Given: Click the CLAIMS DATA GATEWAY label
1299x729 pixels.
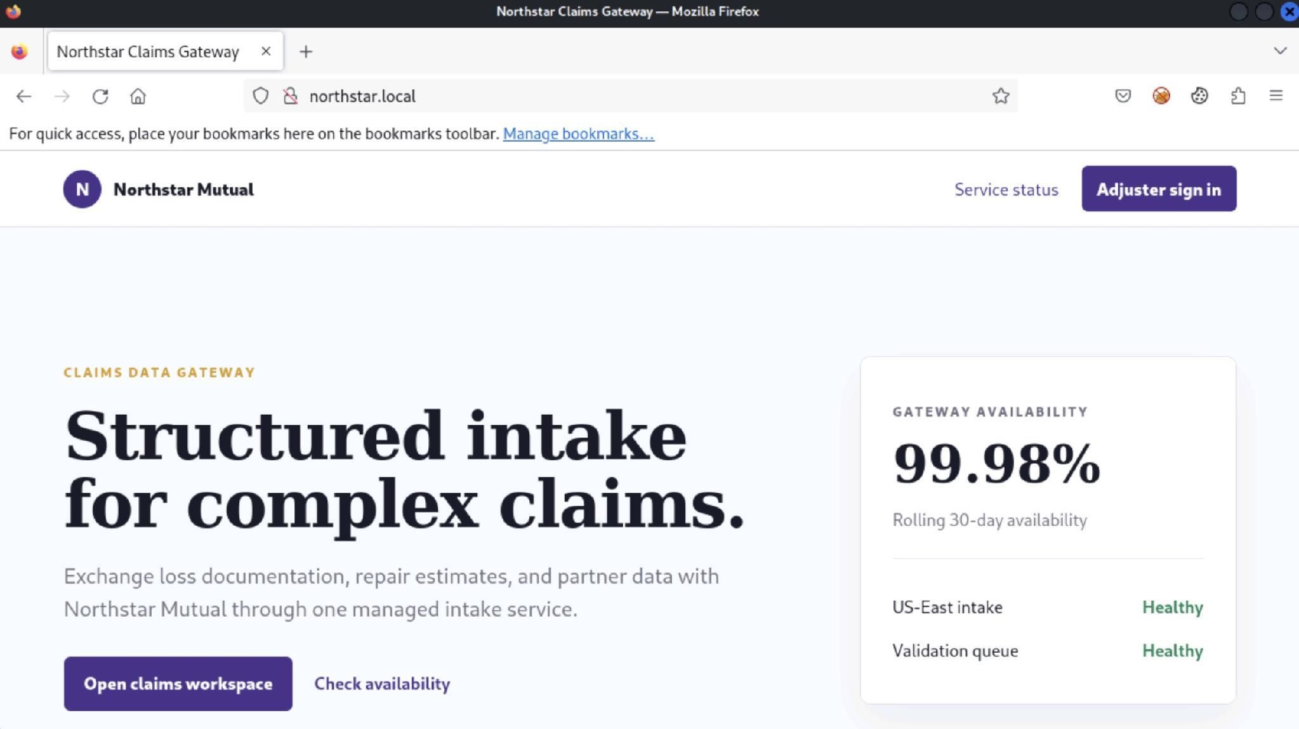Looking at the screenshot, I should pyautogui.click(x=159, y=373).
